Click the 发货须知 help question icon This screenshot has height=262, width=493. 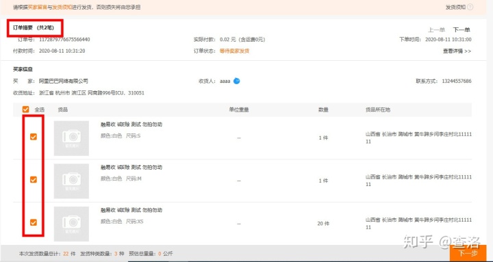pyautogui.click(x=470, y=7)
